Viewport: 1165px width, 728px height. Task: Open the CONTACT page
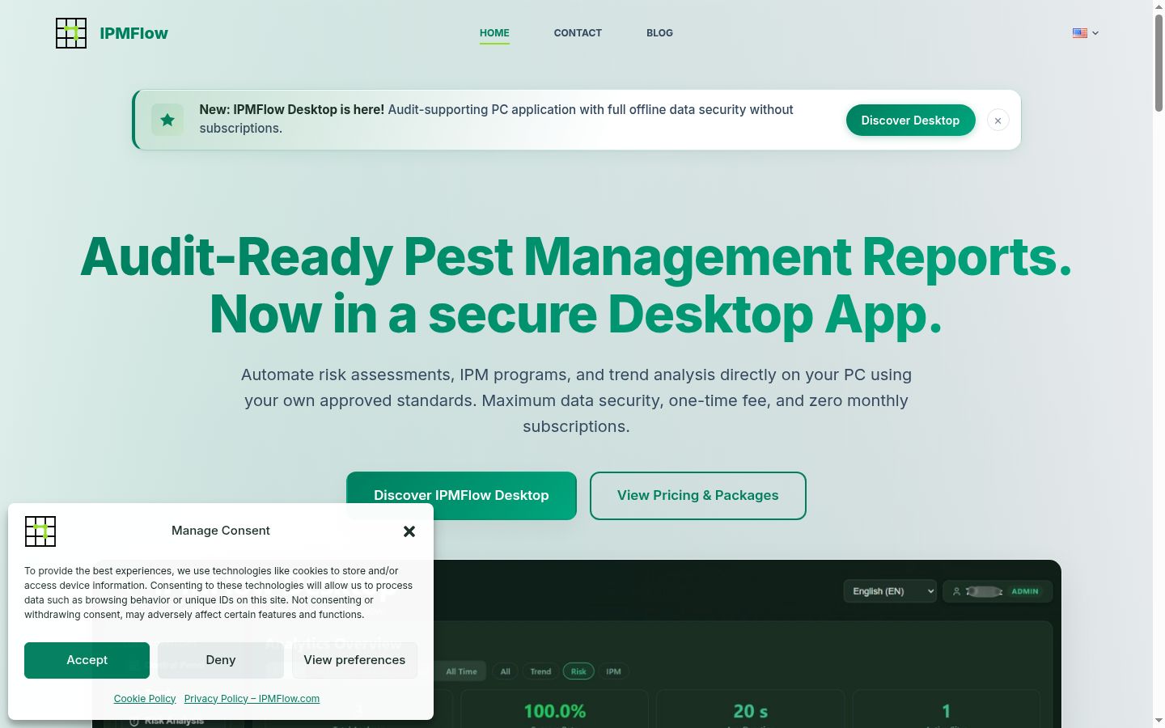pyautogui.click(x=578, y=33)
